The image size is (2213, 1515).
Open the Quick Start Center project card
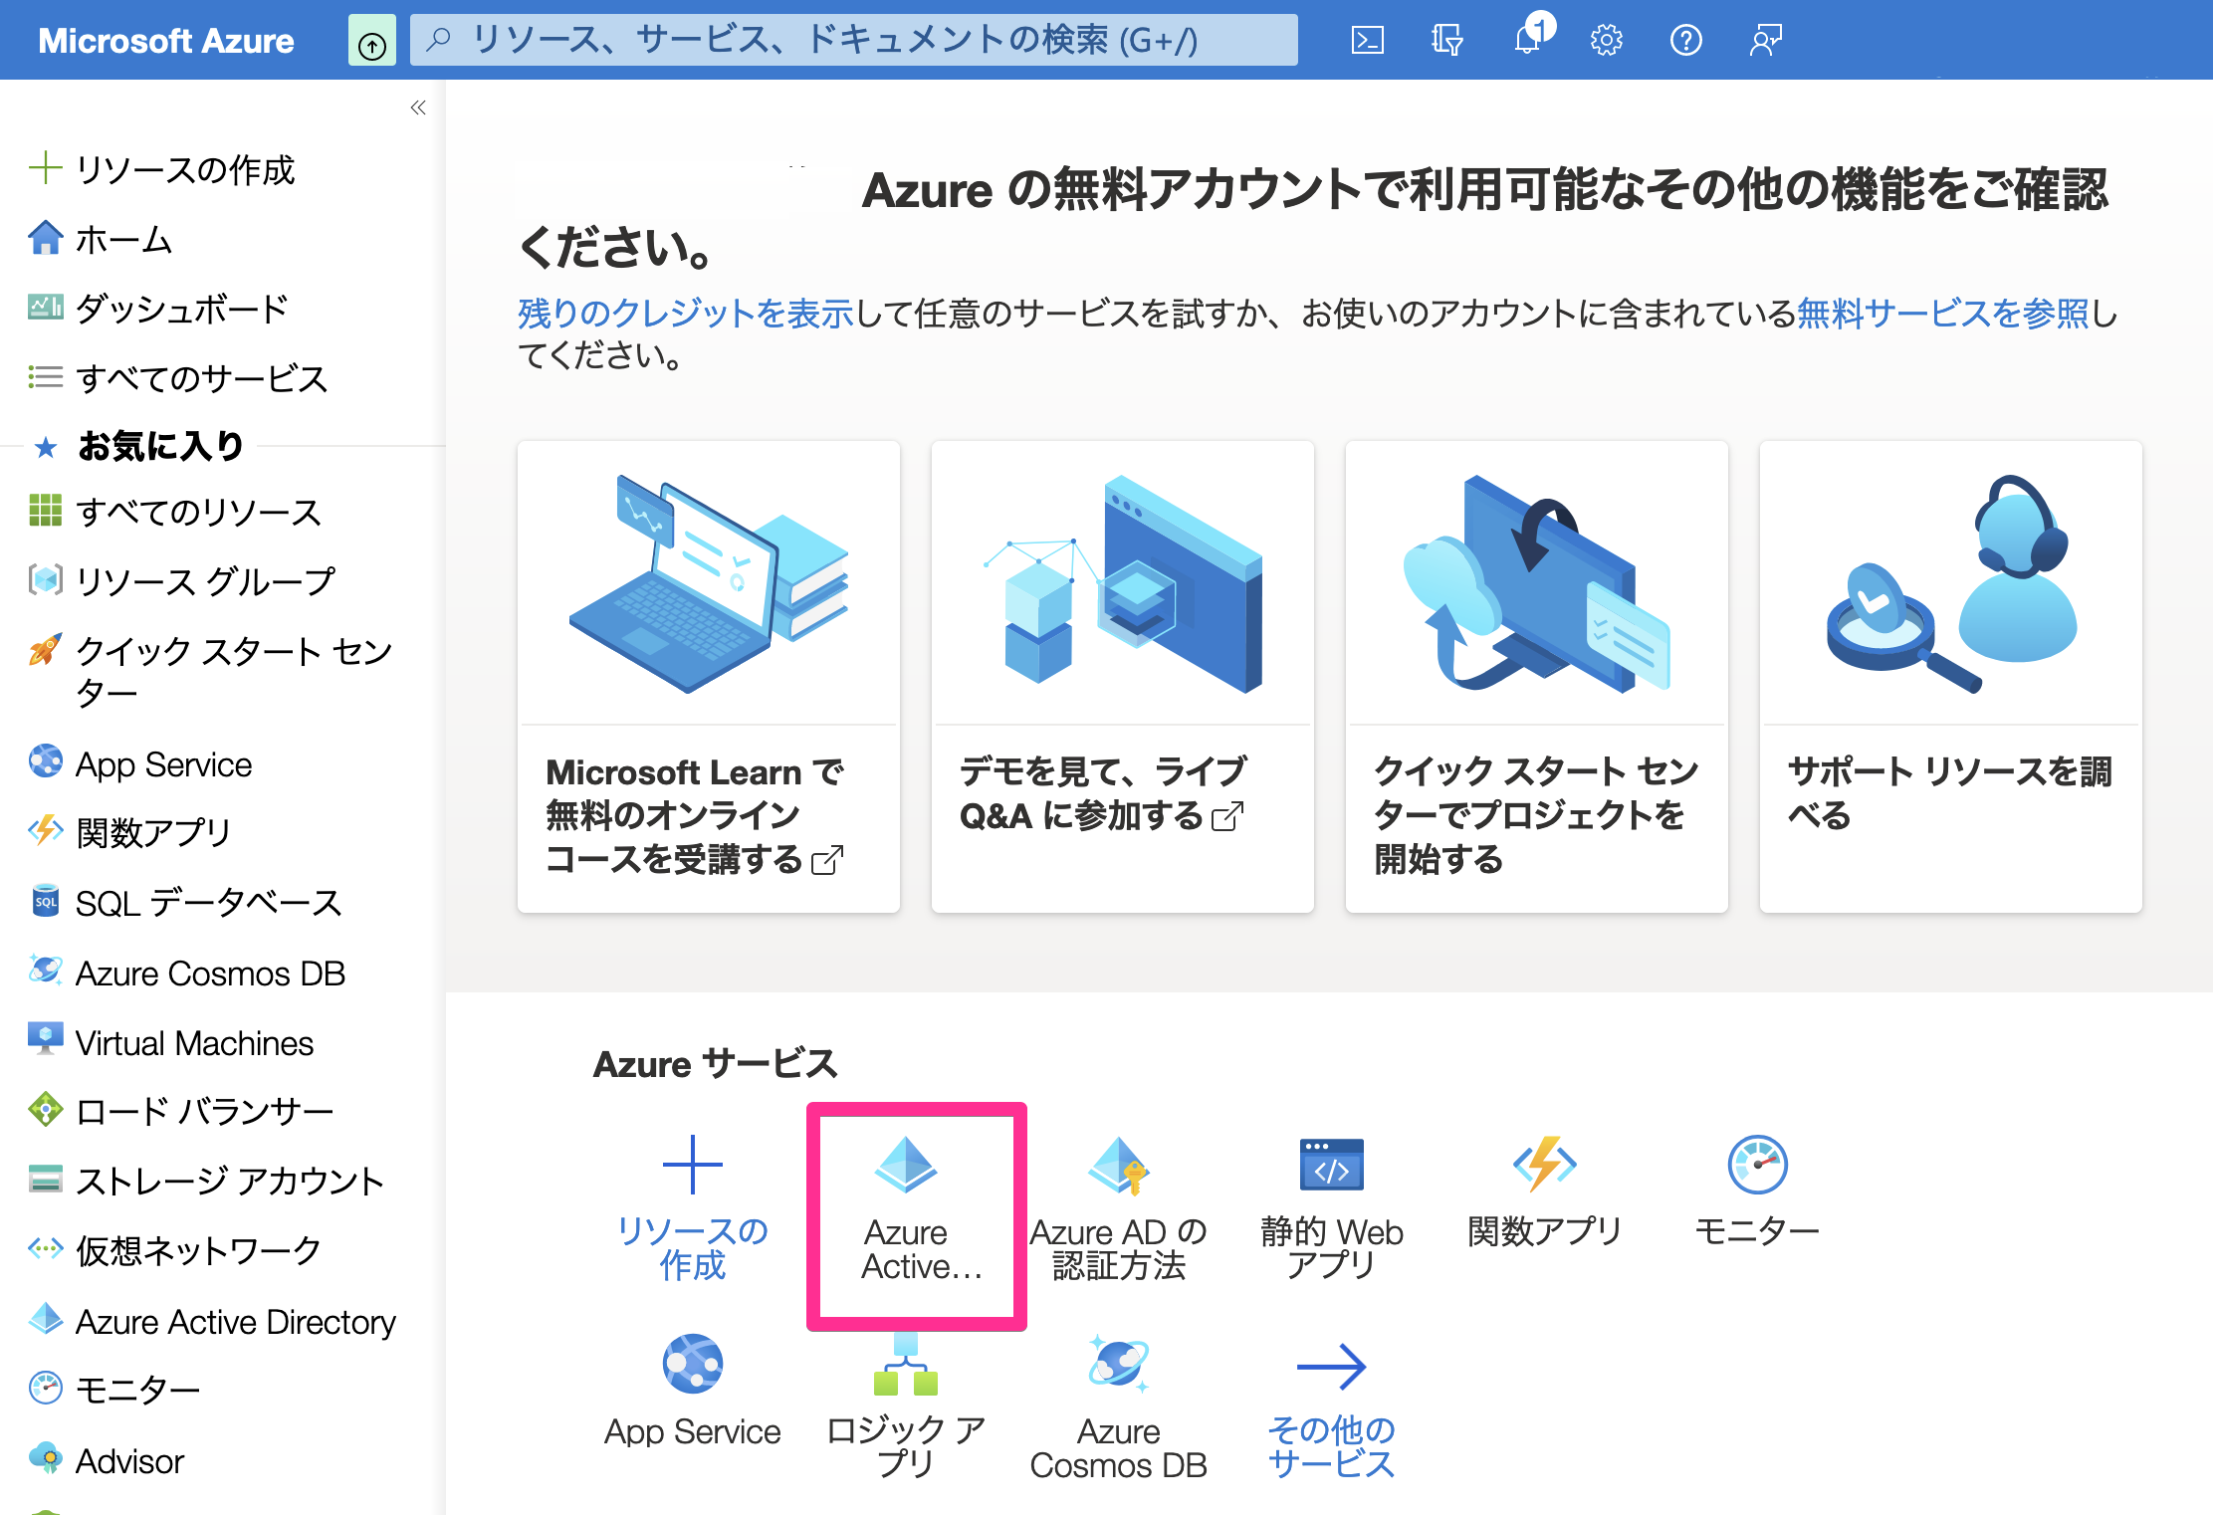1537,677
